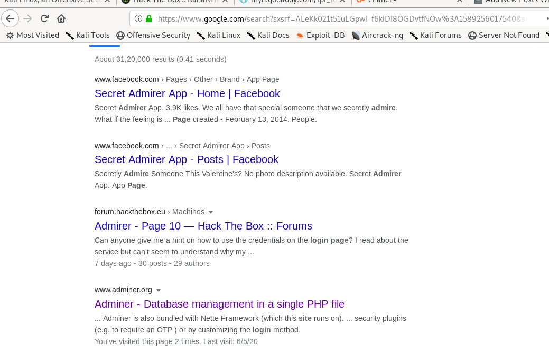Viewport: 549px width, 362px height.
Task: Open the Kali Forums bookmark
Action: [435, 35]
